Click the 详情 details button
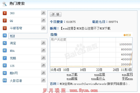The height and width of the screenshot is (93, 140). (56, 14)
